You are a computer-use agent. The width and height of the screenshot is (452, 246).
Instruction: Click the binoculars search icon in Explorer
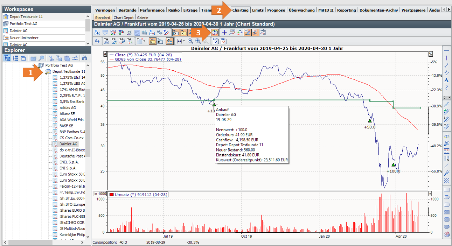point(84,58)
